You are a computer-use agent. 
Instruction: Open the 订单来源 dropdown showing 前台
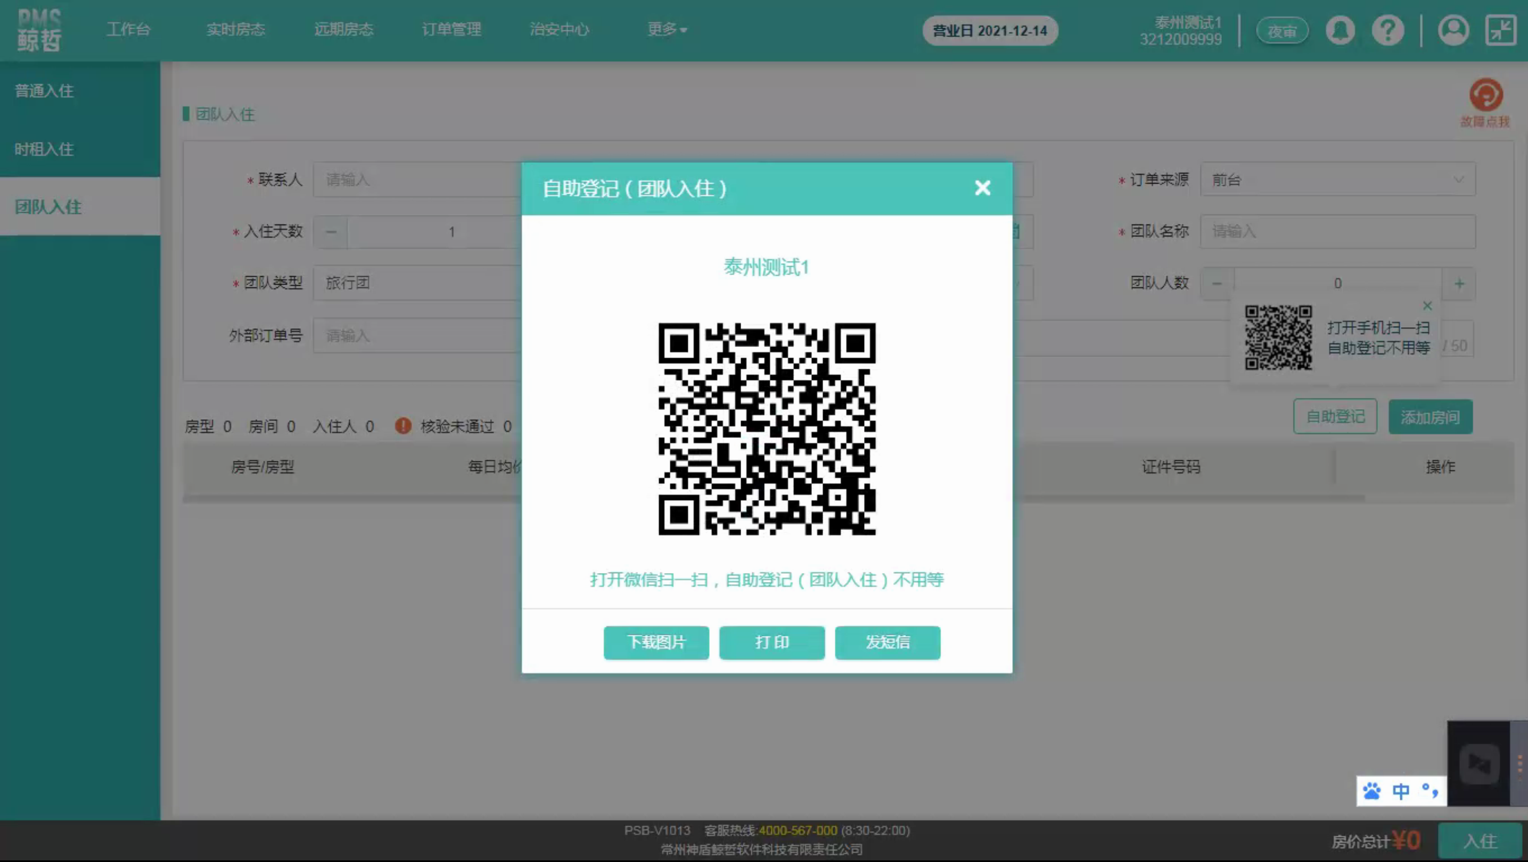[1337, 180]
